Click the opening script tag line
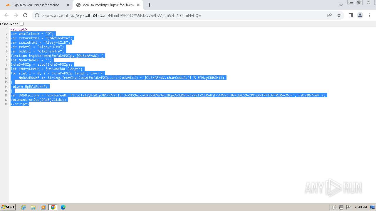Screen dimensions: 376x211 pos(19,29)
